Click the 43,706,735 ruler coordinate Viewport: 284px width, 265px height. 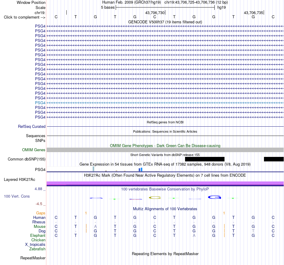pyautogui.click(x=254, y=13)
